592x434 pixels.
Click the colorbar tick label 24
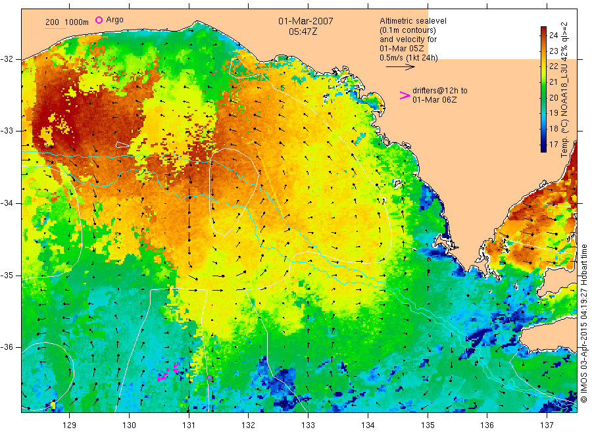[x=553, y=35]
